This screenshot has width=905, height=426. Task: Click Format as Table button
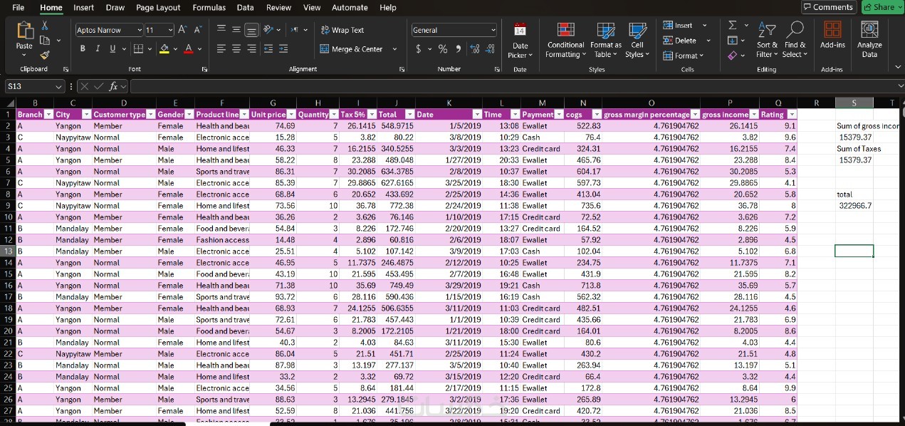(606, 40)
